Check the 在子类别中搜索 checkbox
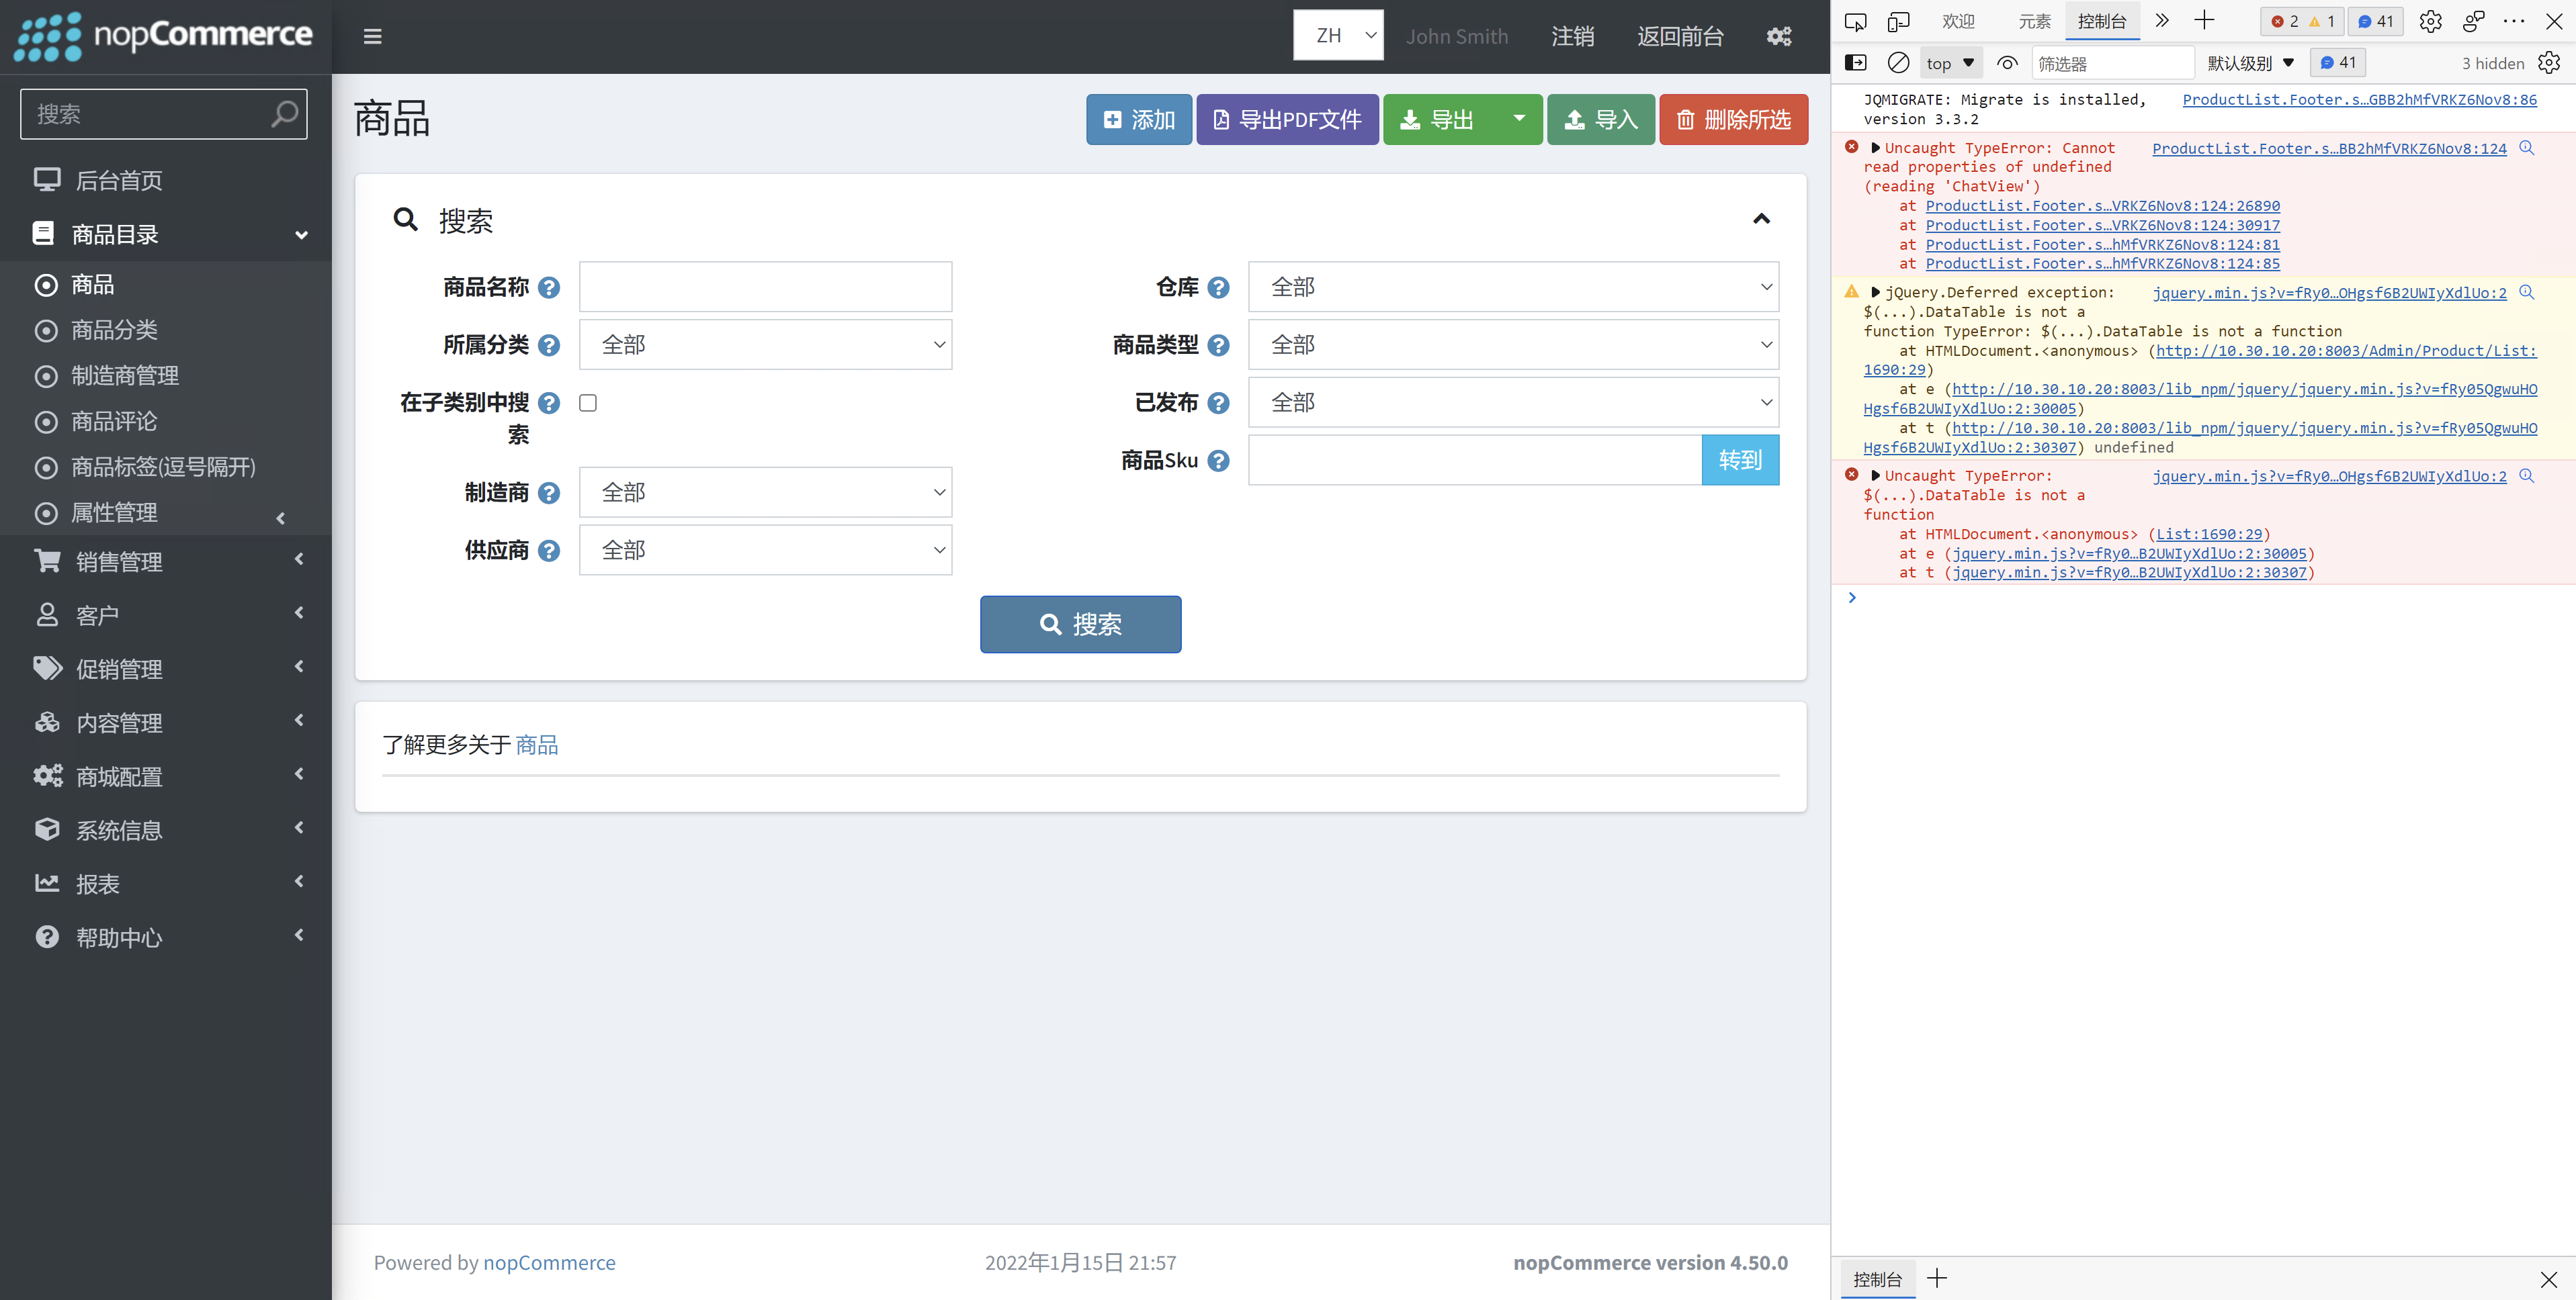 tap(588, 402)
